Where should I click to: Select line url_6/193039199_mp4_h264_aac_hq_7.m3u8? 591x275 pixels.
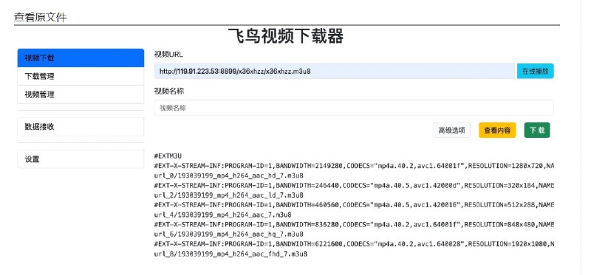pyautogui.click(x=229, y=234)
